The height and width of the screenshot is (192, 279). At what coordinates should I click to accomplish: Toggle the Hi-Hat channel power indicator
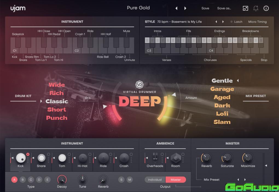click(x=90, y=154)
